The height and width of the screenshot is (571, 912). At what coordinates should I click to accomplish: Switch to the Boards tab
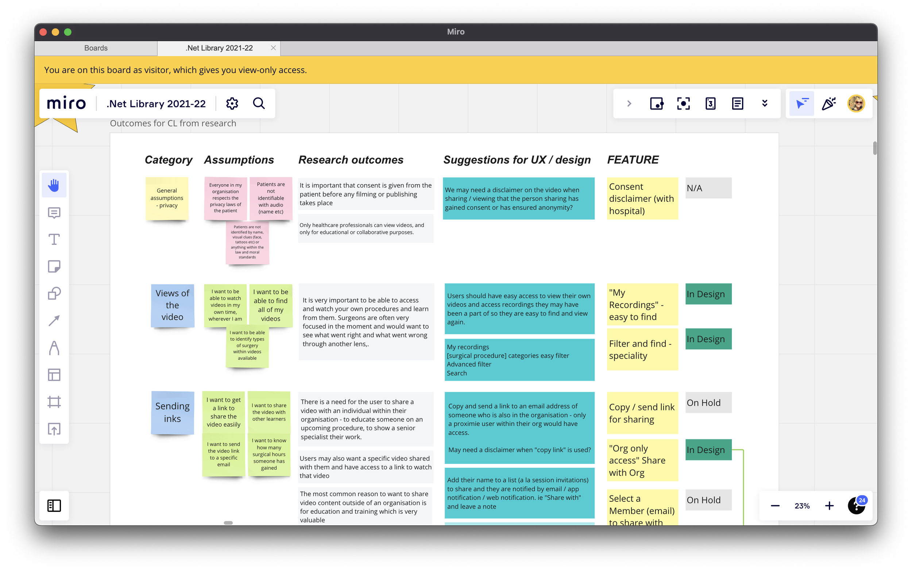96,48
